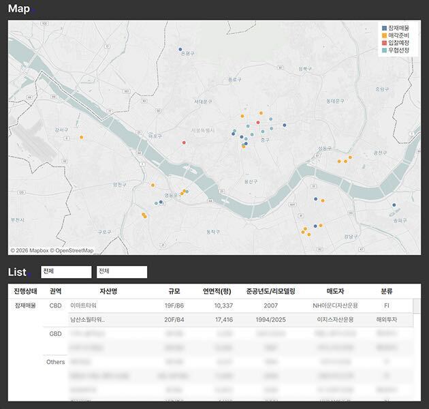Image resolution: width=429 pixels, height=409 pixels.
Task: Select the lone red marker near 마포구
Action: coord(184,142)
